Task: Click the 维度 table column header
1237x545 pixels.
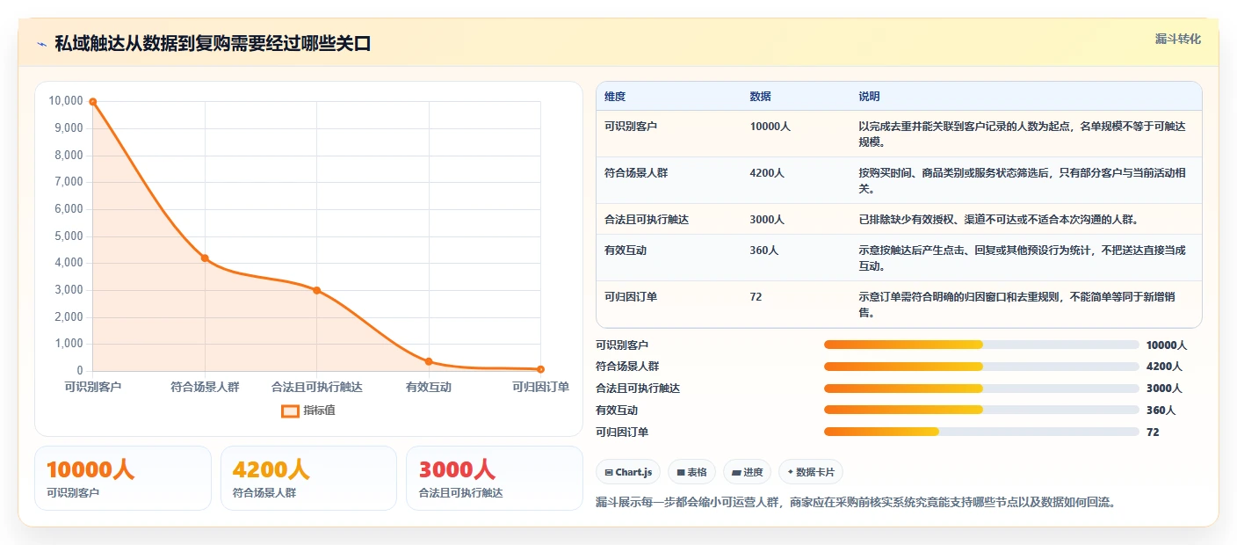Action: [x=615, y=97]
